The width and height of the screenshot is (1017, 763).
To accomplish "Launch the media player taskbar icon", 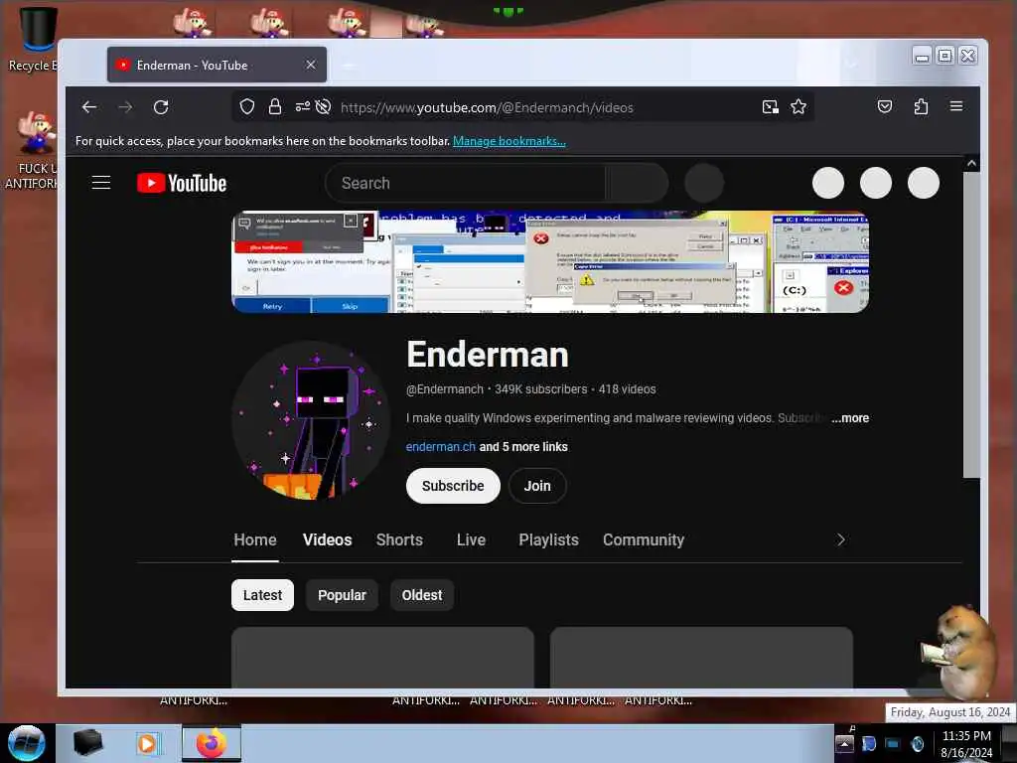I will coord(147,743).
